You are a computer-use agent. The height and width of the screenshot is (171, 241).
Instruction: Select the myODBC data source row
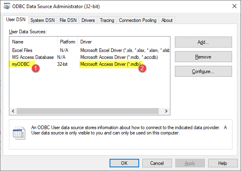coord(90,64)
